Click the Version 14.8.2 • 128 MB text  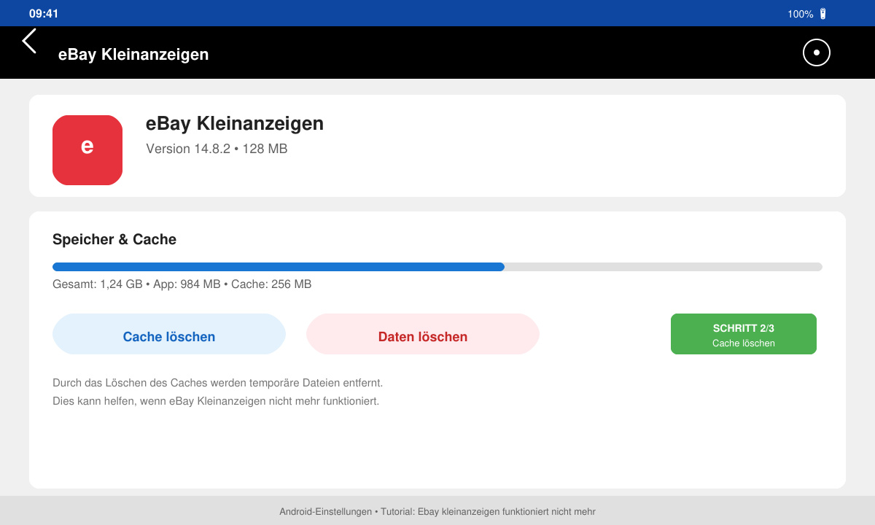[217, 149]
